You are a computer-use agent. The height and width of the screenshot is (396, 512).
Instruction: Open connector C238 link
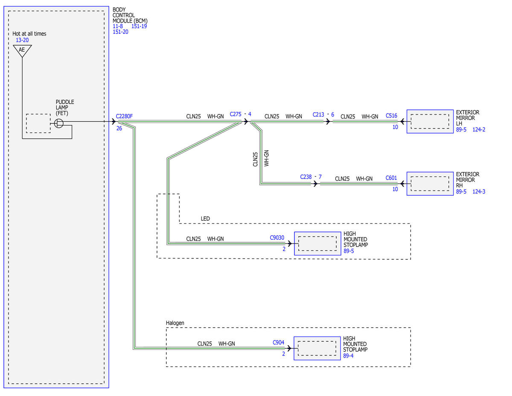coord(306,176)
